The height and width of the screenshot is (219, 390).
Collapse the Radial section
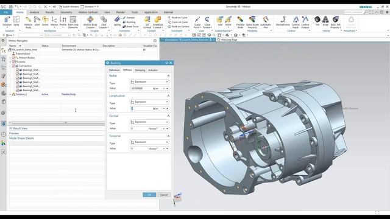pyautogui.click(x=168, y=75)
